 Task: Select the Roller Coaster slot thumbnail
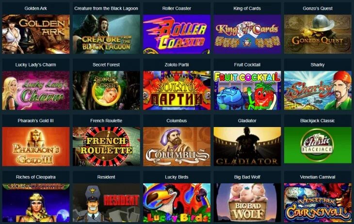click(x=177, y=34)
